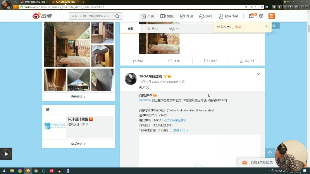
Task: Click the #AD100# hashtag link
Action: (x=145, y=101)
